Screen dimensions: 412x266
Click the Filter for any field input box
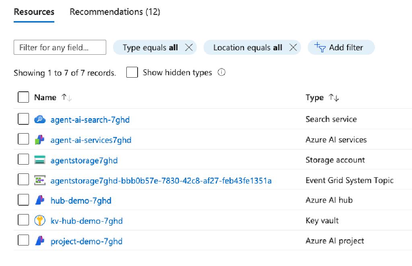pyautogui.click(x=60, y=47)
